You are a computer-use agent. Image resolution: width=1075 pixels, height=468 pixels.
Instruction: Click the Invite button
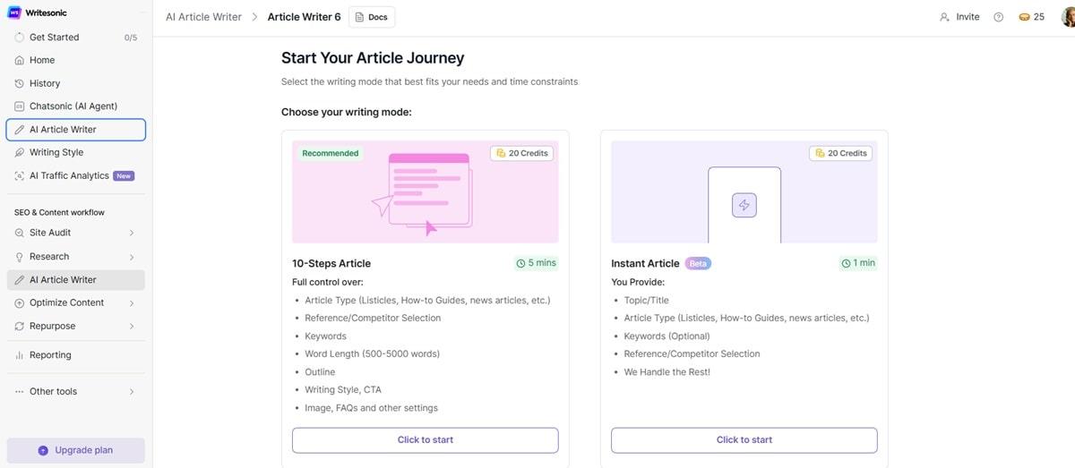pyautogui.click(x=959, y=17)
